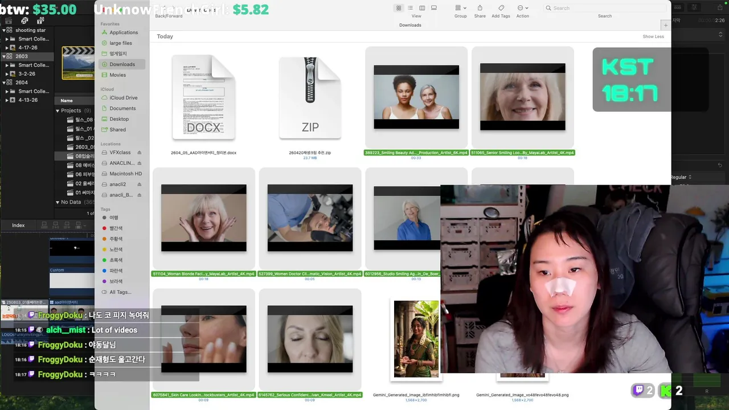Add a new Finder tab with plus button
The width and height of the screenshot is (729, 410).
[665, 25]
